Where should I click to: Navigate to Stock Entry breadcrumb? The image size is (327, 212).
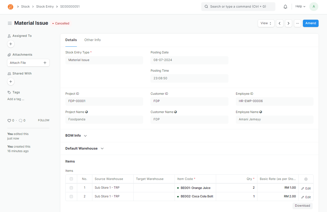45,6
